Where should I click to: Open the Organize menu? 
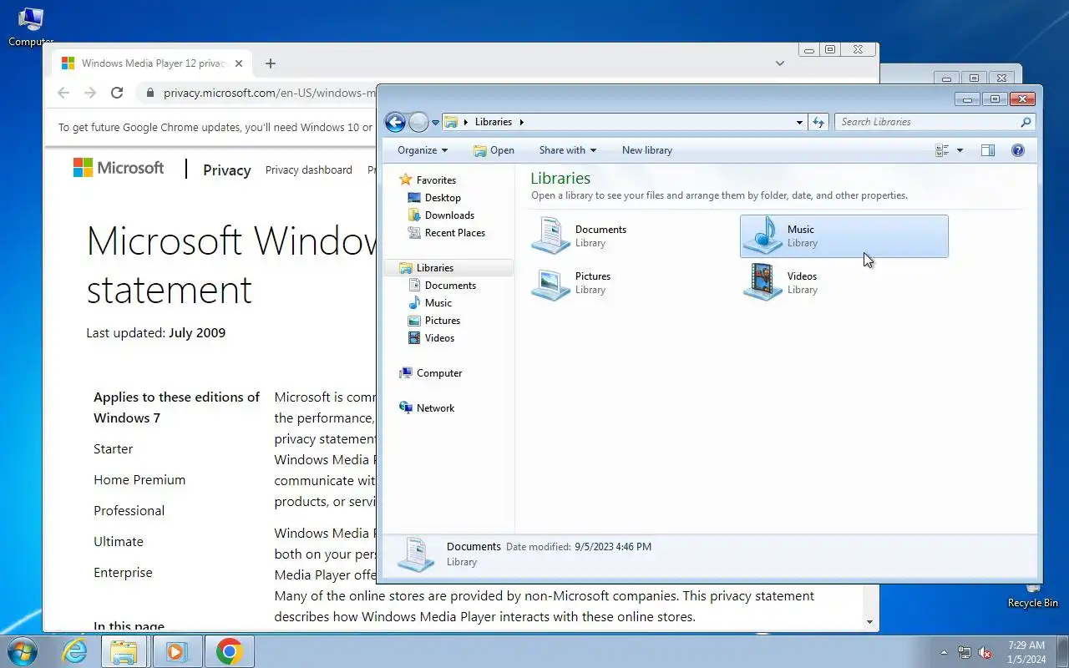423,150
